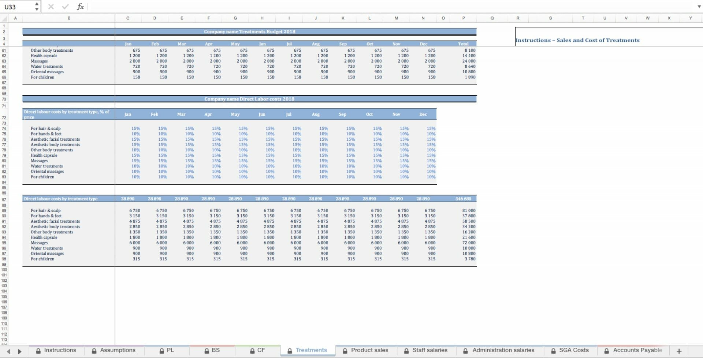The image size is (703, 358).
Task: Click 'Water treatments' label in row 81
Action: point(47,166)
